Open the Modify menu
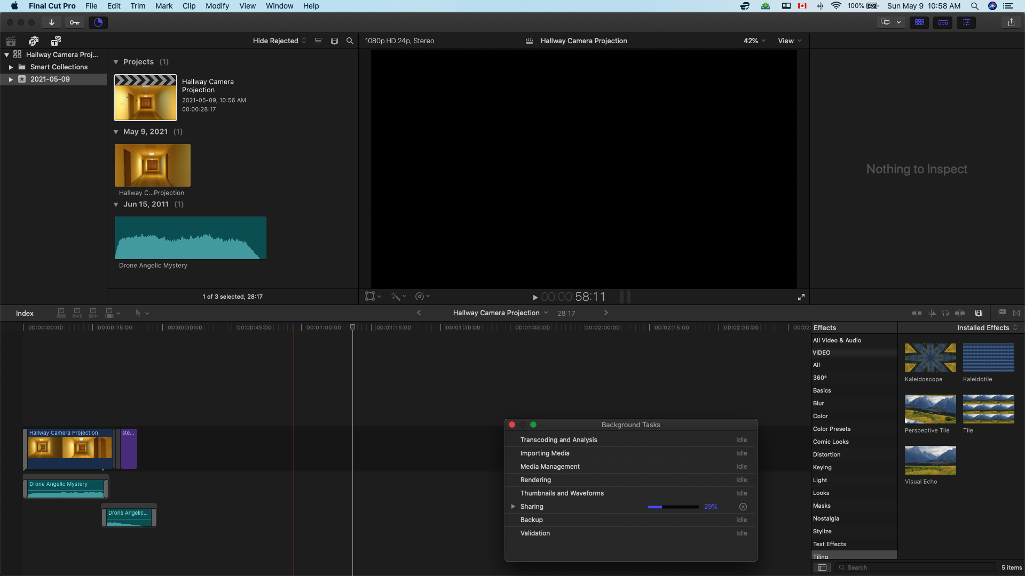This screenshot has width=1025, height=576. [x=217, y=6]
